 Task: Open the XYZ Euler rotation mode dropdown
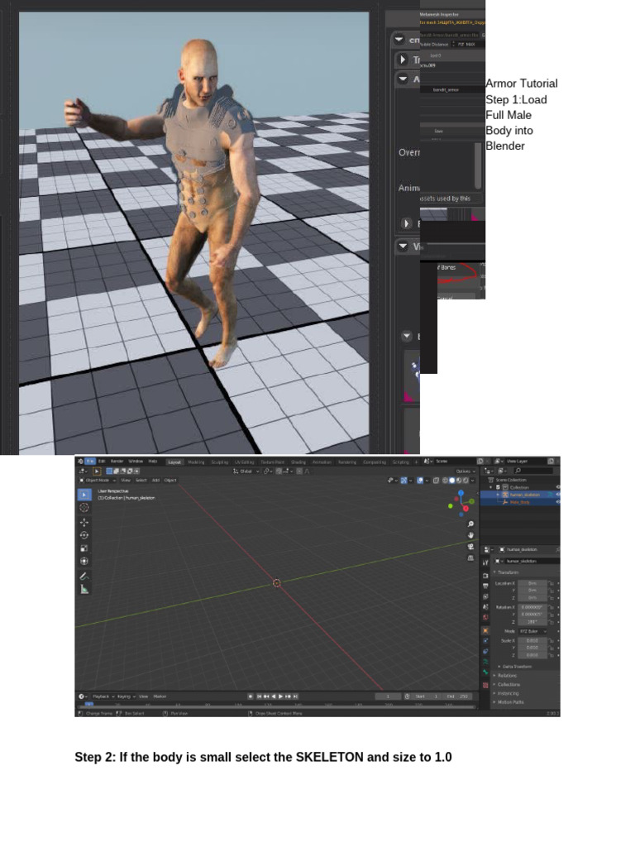(x=533, y=631)
